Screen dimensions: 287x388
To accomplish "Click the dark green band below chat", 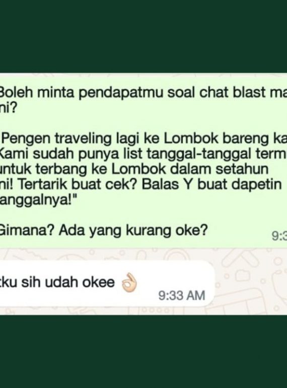I will tap(143, 352).
